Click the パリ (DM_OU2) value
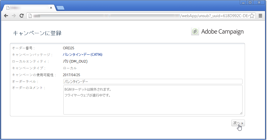267x140 pixels. click(x=75, y=61)
